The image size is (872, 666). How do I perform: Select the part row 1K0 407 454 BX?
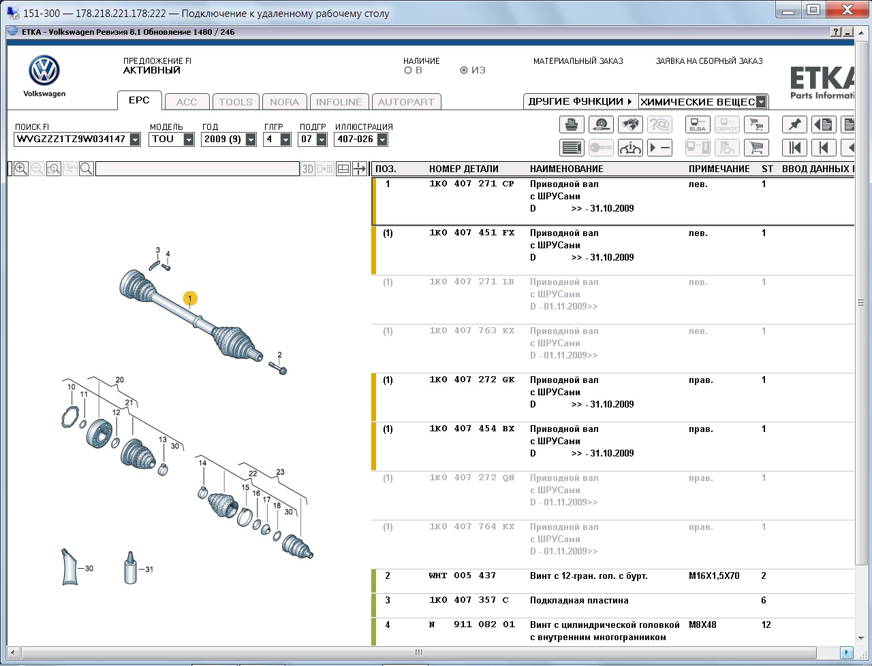[x=613, y=447]
